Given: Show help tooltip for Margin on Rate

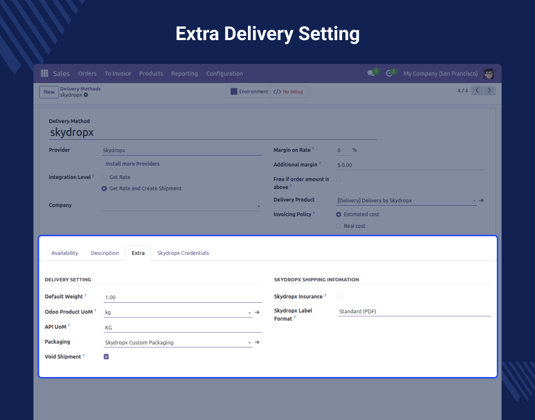Looking at the screenshot, I should click(x=313, y=148).
